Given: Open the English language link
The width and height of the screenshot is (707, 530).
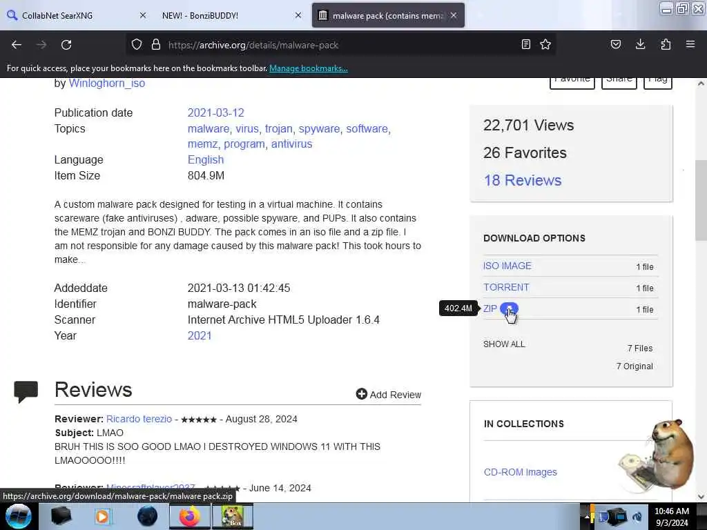Looking at the screenshot, I should 206,159.
